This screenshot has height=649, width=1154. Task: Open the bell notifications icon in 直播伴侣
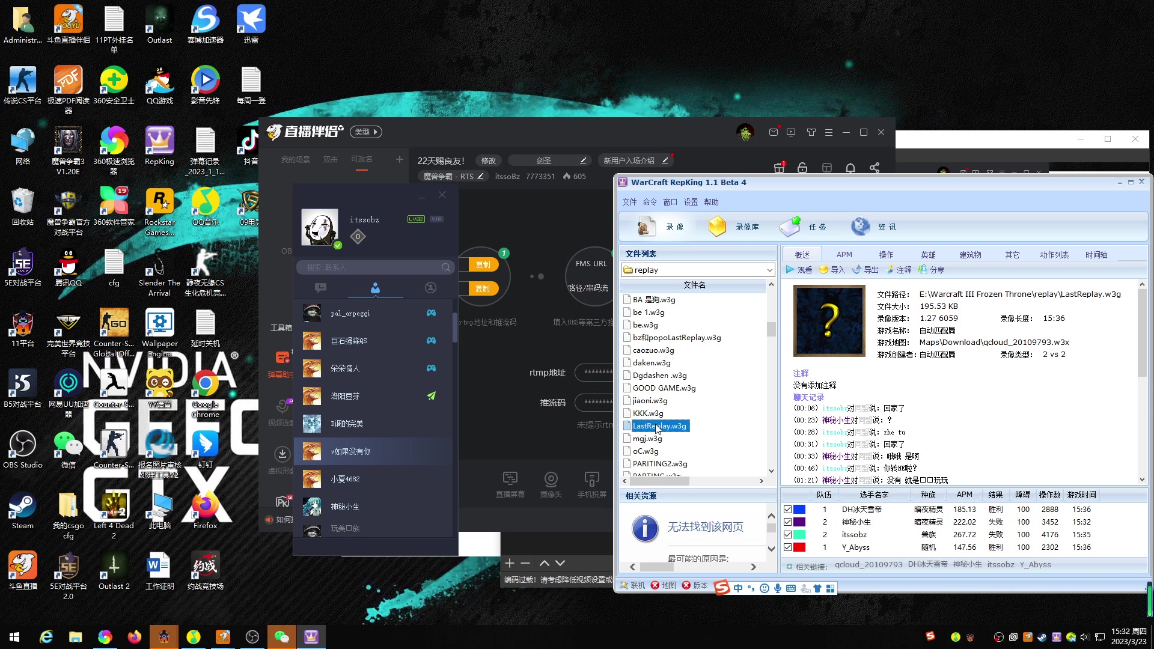point(850,168)
